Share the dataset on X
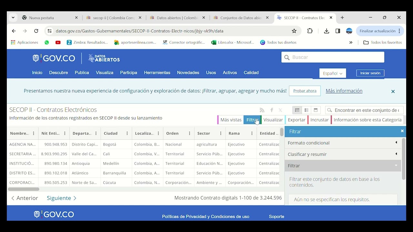The height and width of the screenshot is (232, 413). click(280, 110)
